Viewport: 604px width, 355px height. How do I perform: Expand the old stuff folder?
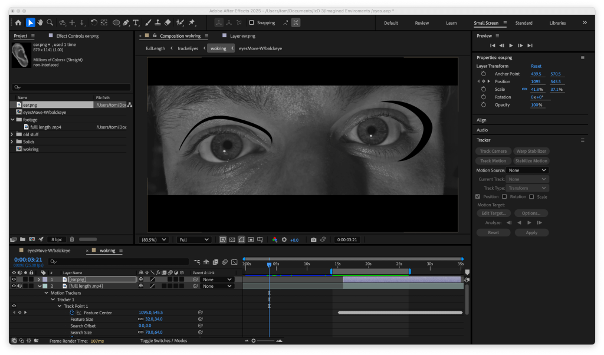tap(12, 134)
